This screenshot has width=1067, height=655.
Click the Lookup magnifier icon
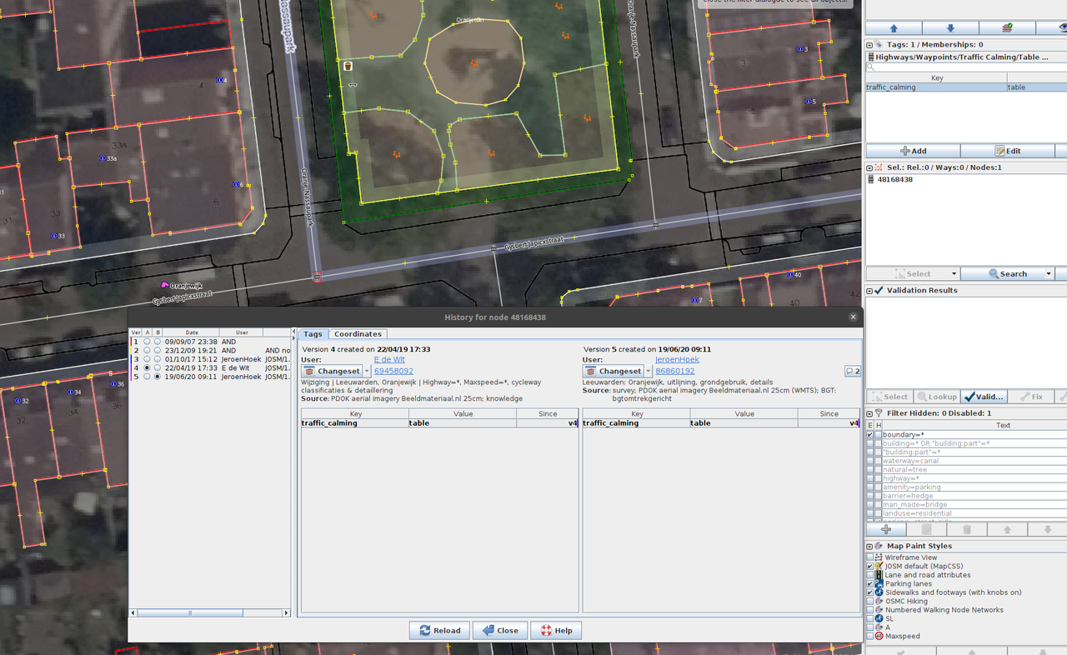pyautogui.click(x=921, y=397)
